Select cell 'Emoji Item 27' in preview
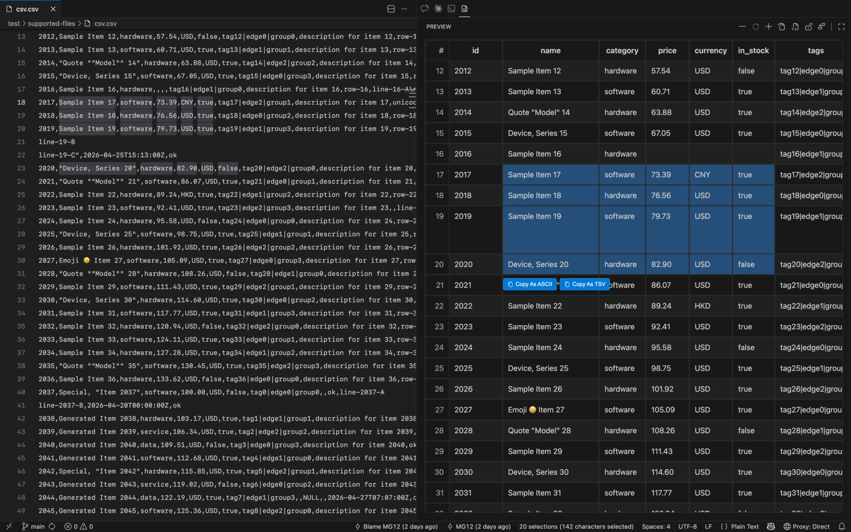Screen dimensions: 851x532 [551, 410]
